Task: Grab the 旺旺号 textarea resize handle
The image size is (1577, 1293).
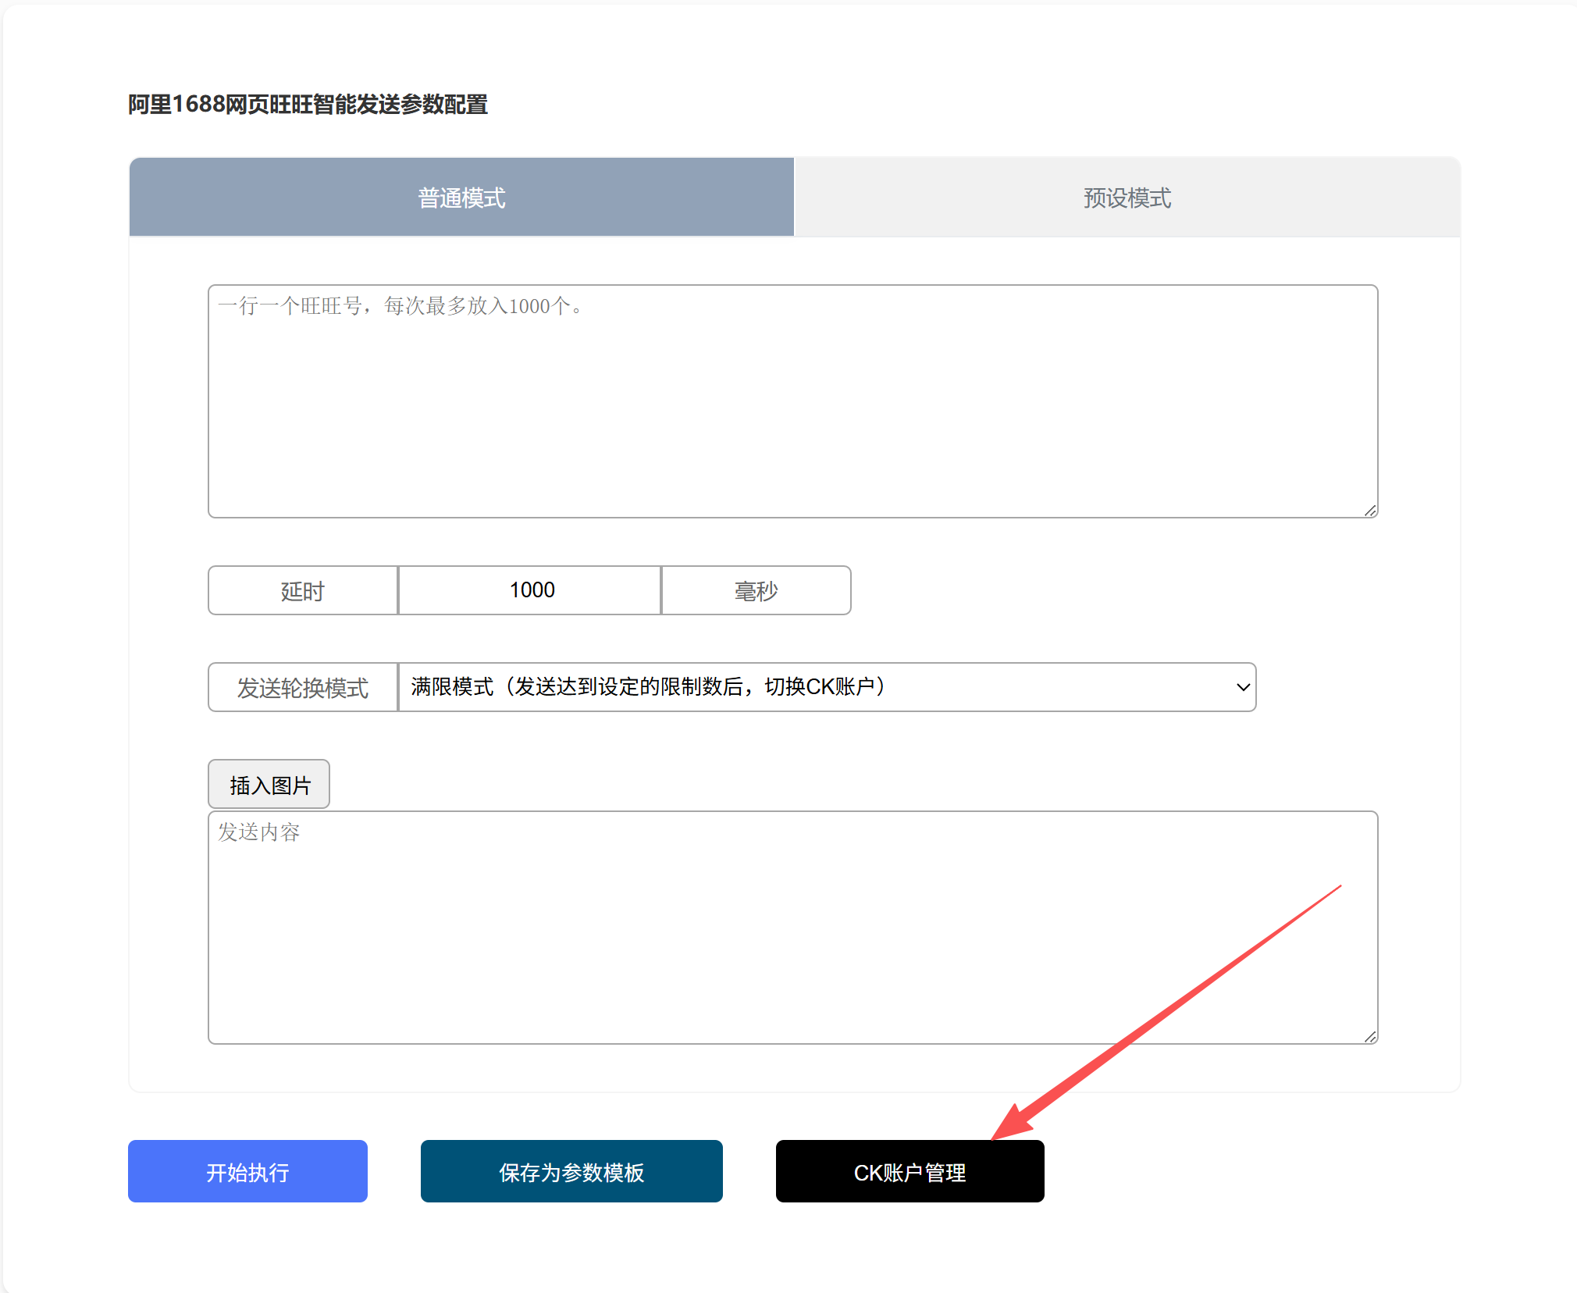Action: click(x=1370, y=511)
